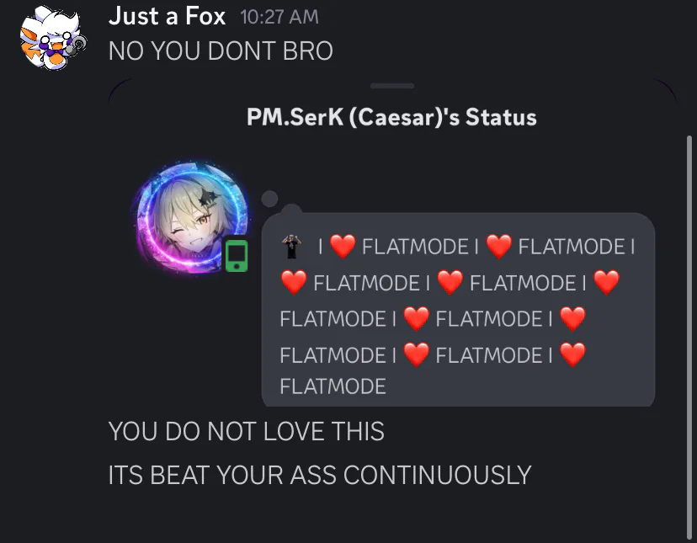Tap the green mobile status indicator
Screen dimensions: 697x543
pos(237,256)
